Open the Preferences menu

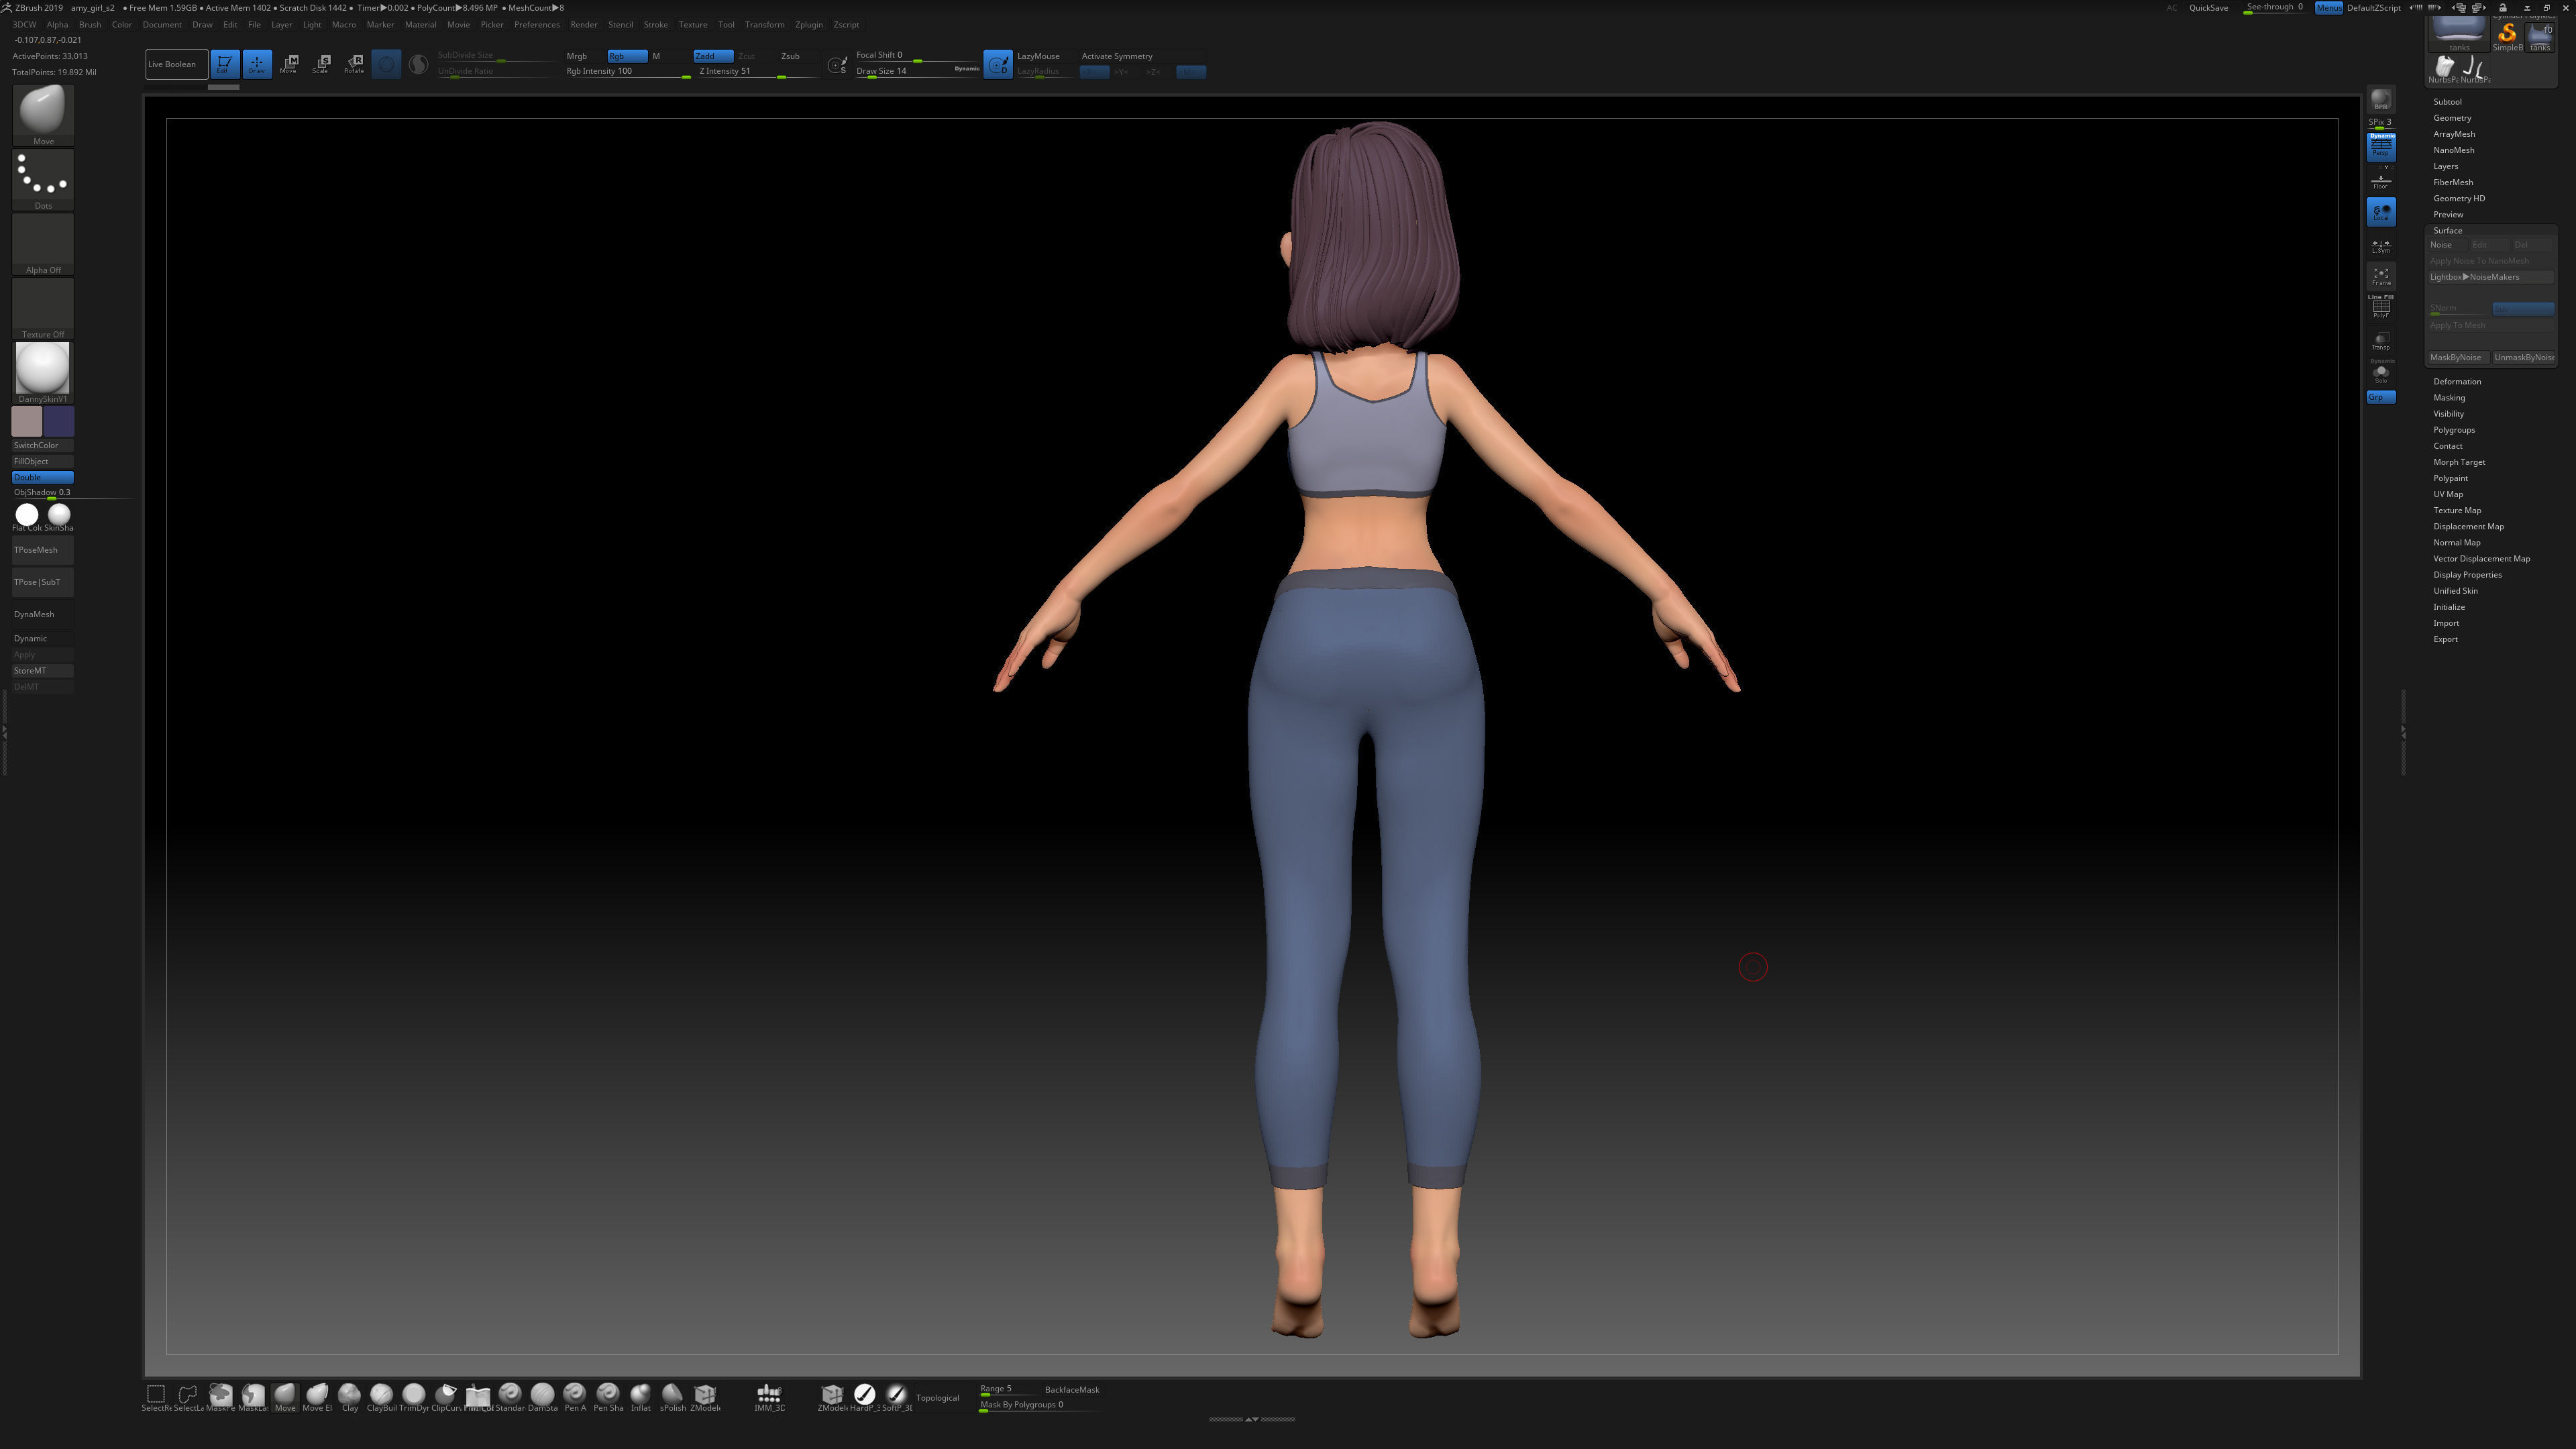537,24
